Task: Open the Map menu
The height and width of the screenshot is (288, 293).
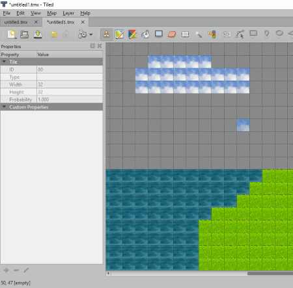Action: tap(51, 13)
